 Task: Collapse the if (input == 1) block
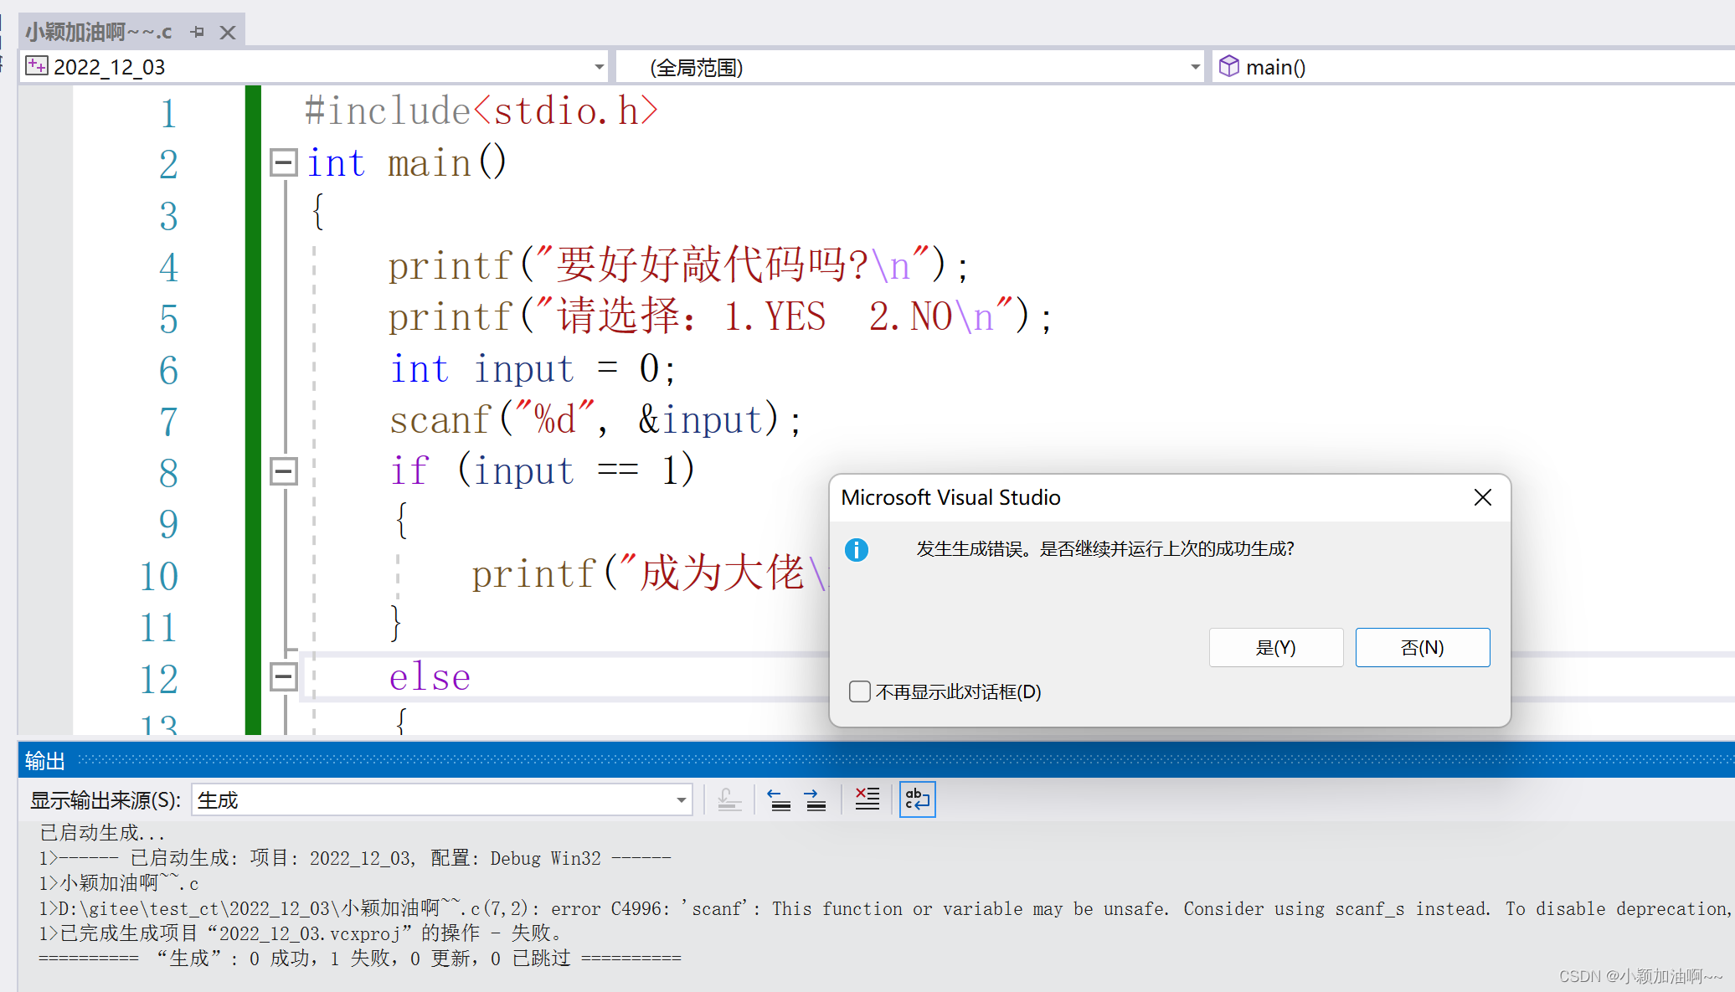pyautogui.click(x=284, y=471)
